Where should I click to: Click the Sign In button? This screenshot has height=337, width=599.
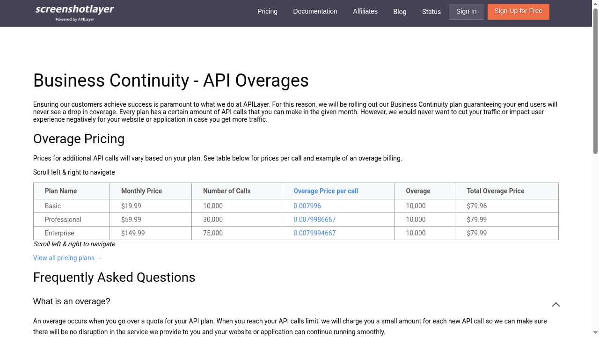point(467,12)
